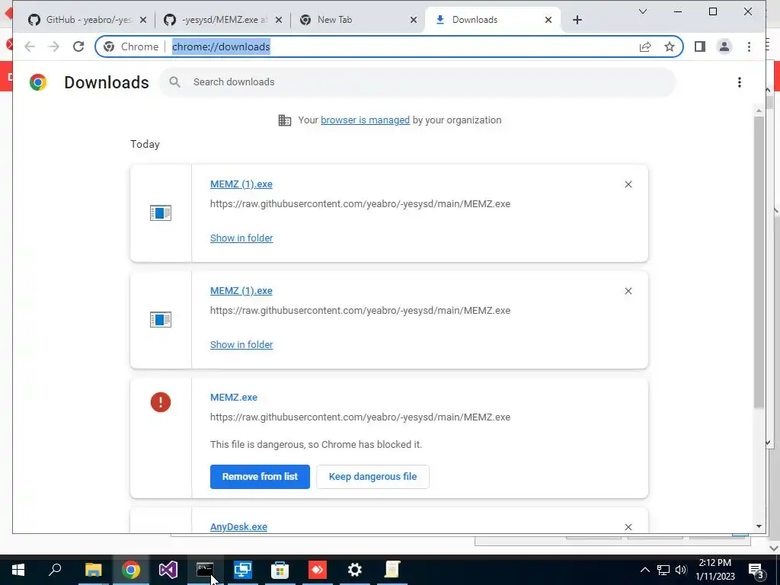Open the second MEMZ (1).exe file link
The height and width of the screenshot is (585, 780).
pos(241,290)
